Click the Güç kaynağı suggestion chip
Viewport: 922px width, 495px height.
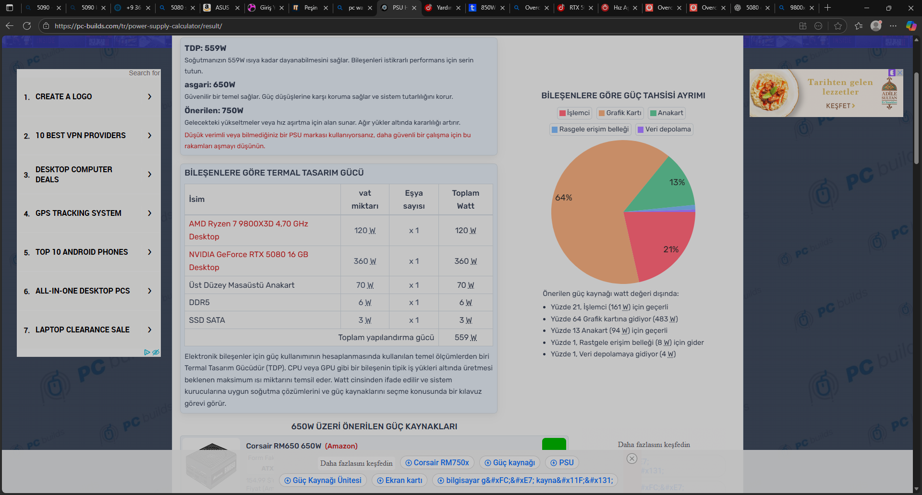[510, 462]
